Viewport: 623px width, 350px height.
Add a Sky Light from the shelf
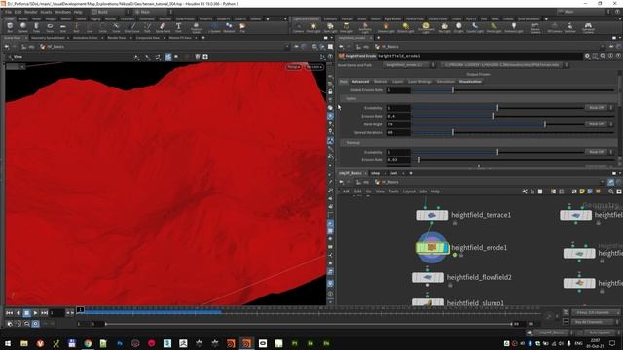(444, 27)
